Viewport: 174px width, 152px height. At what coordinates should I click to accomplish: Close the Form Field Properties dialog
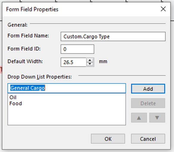pos(163,9)
